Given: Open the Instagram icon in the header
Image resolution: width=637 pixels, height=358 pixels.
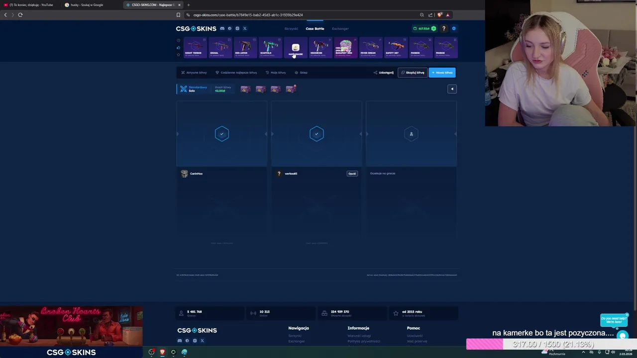Looking at the screenshot, I should point(237,28).
